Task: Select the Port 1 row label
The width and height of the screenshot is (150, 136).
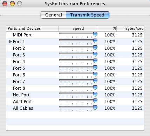Action: pyautogui.click(x=19, y=42)
